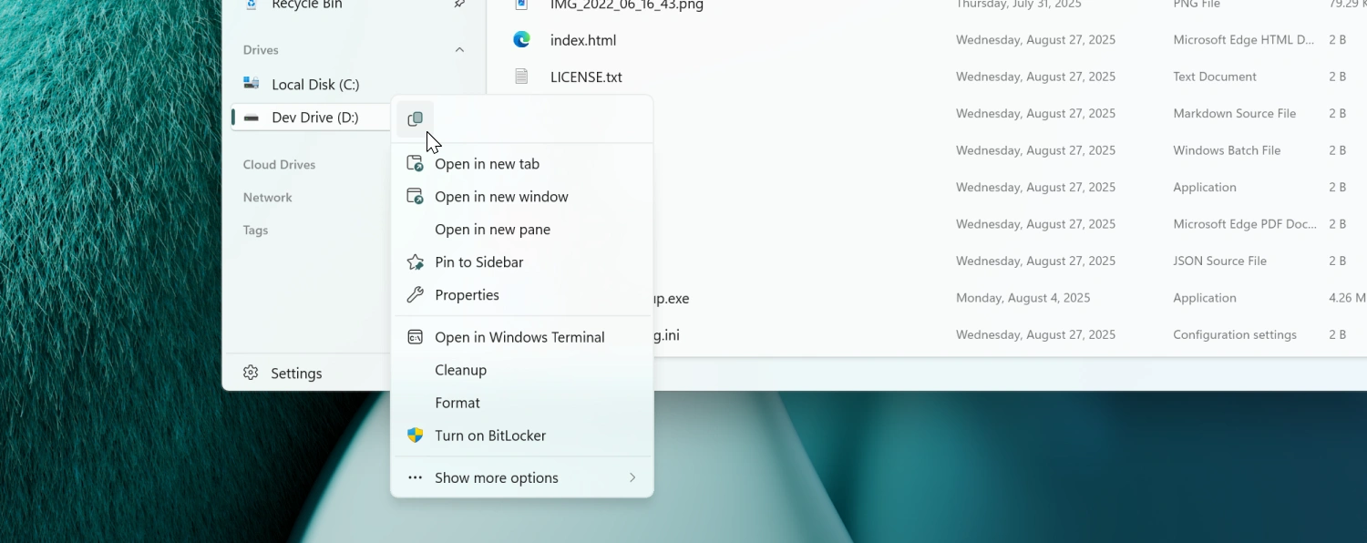Viewport: 1367px width, 543px height.
Task: Click the Edge browser icon beside index.html
Action: click(521, 39)
